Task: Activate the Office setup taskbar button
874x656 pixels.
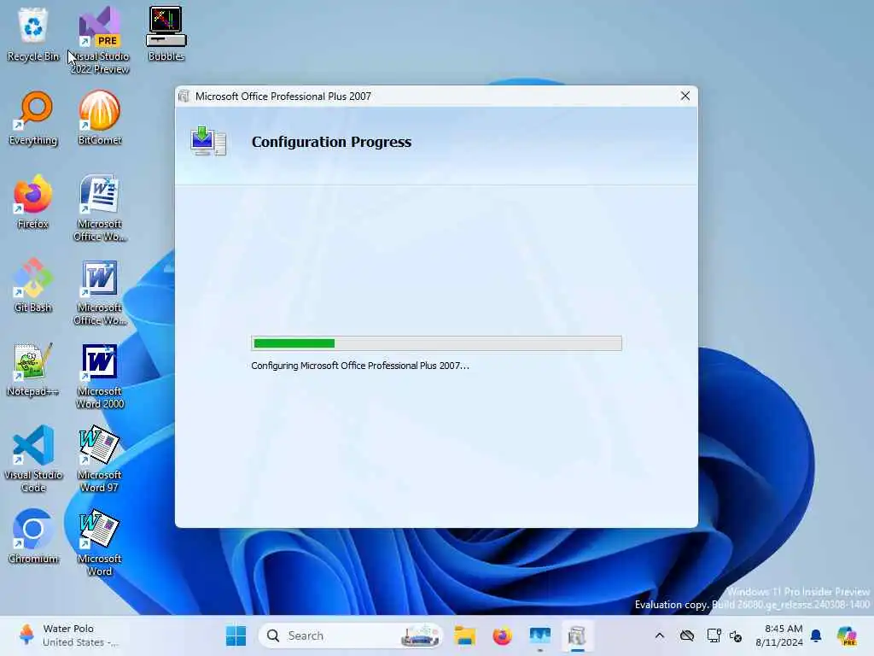Action: coord(577,635)
